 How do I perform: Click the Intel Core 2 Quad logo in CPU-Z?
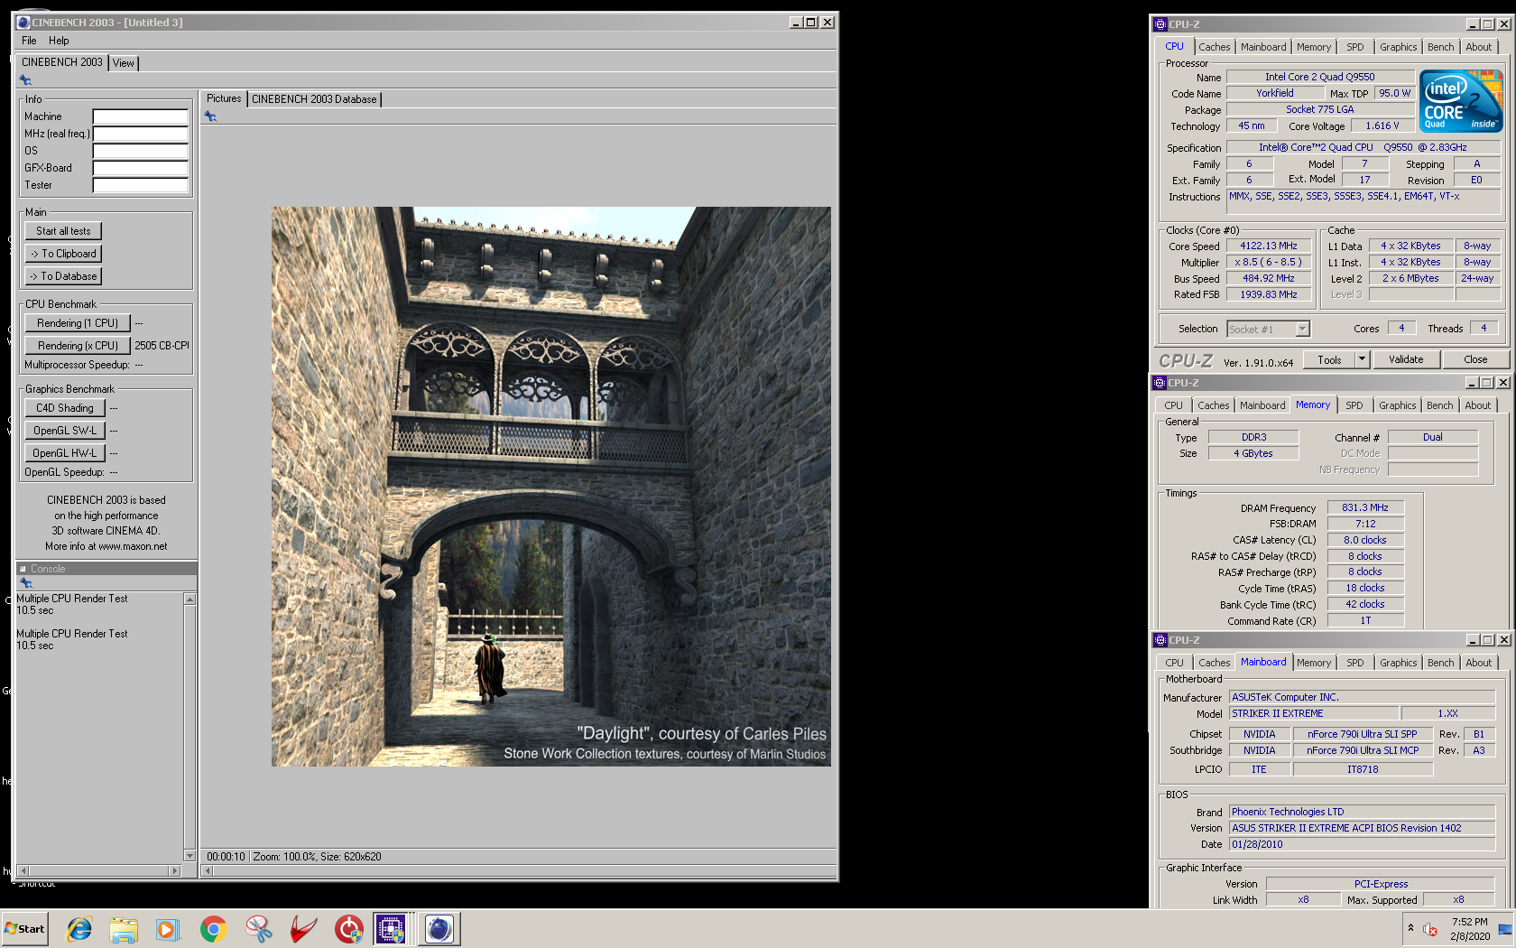(x=1461, y=101)
